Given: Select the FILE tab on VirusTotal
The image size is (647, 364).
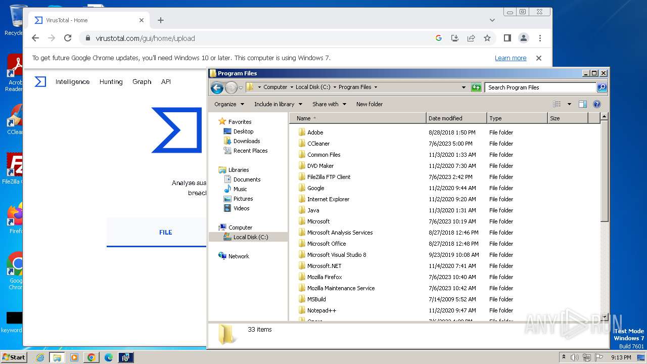Looking at the screenshot, I should (165, 233).
